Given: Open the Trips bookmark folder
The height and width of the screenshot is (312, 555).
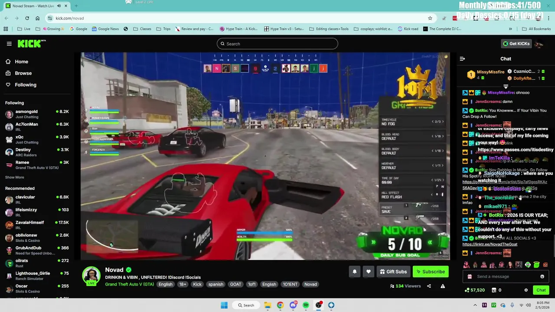Looking at the screenshot, I should tap(163, 29).
